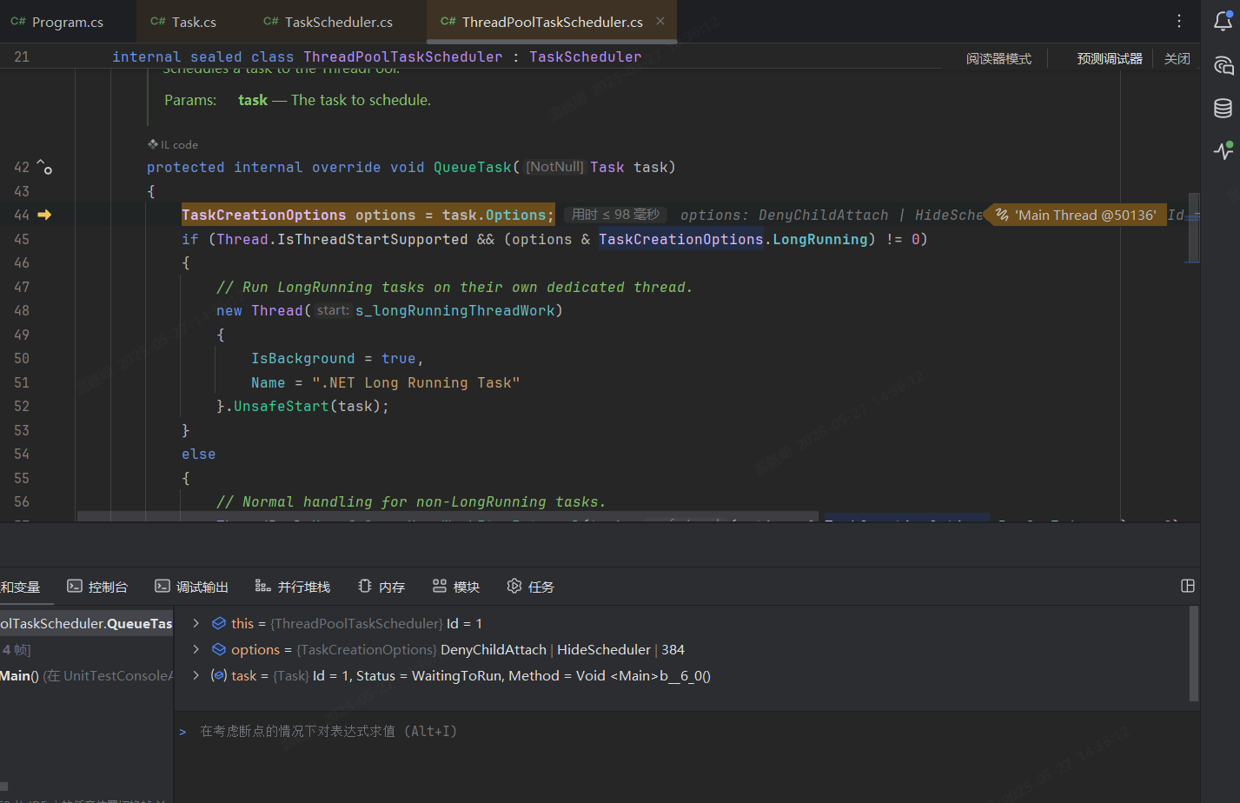Image resolution: width=1240 pixels, height=803 pixels.
Task: Open the three-dot overflow menu icon
Action: tap(1177, 21)
